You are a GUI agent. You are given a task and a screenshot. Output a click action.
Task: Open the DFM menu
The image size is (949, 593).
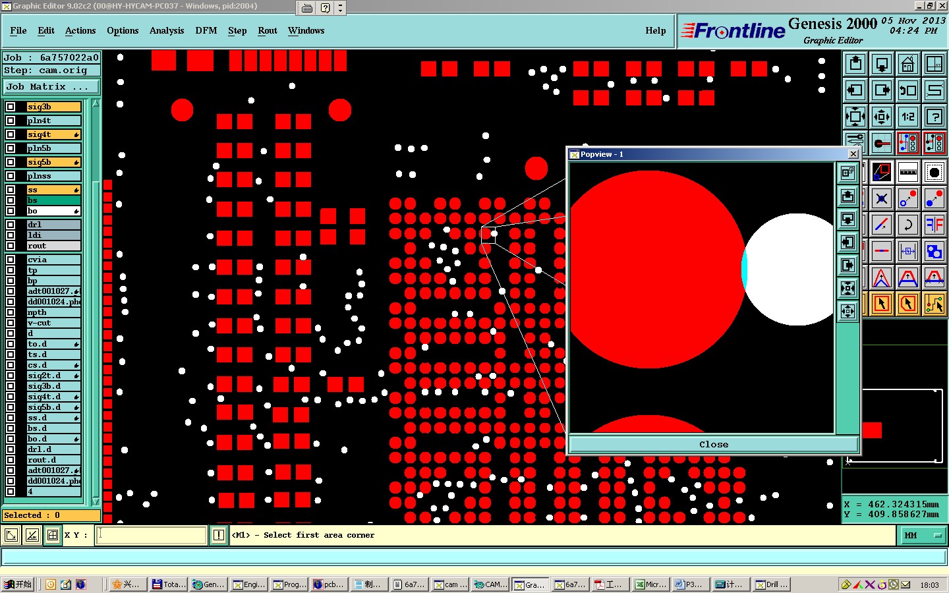[206, 31]
